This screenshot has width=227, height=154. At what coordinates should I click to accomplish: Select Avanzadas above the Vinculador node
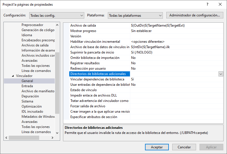[x=30, y=61]
